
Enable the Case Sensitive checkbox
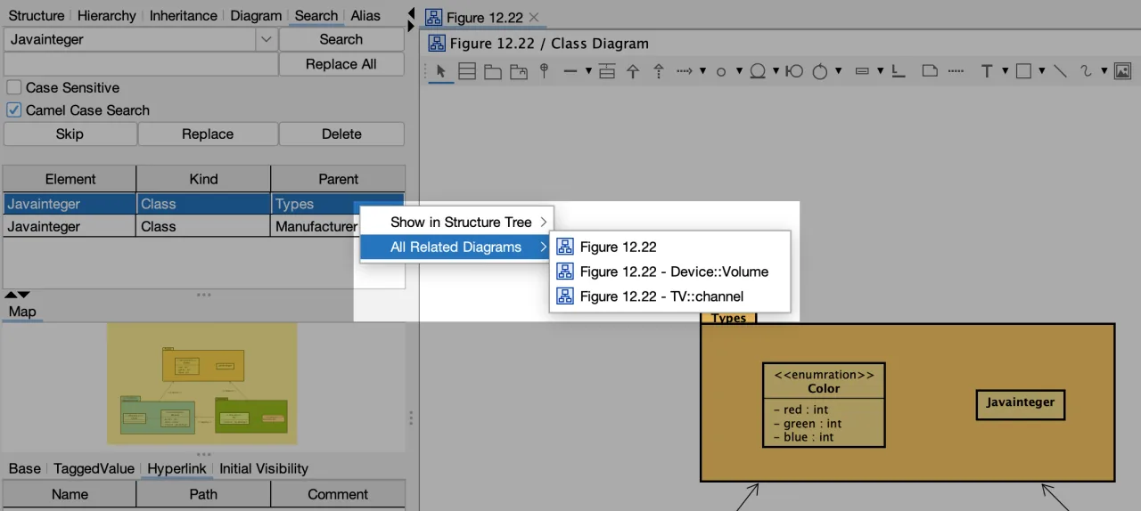pyautogui.click(x=14, y=88)
